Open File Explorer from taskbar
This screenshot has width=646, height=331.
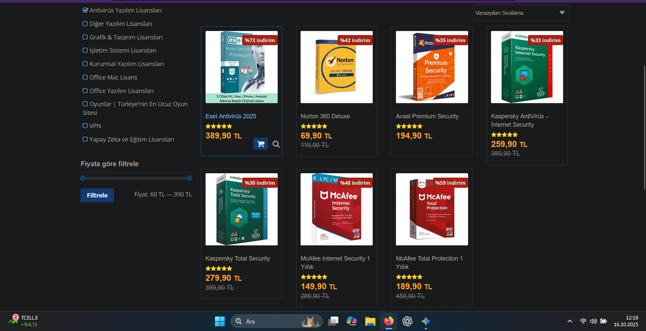370,321
